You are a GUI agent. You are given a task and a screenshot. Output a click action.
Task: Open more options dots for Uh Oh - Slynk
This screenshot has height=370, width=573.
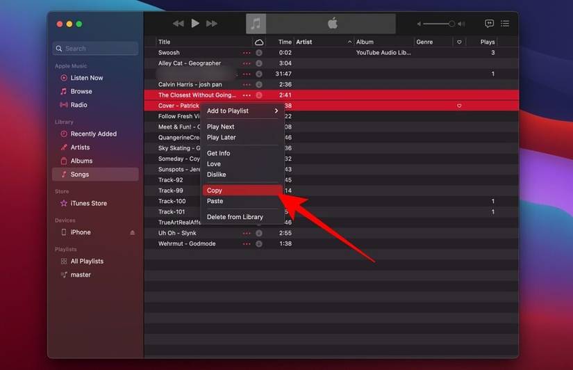(x=247, y=234)
